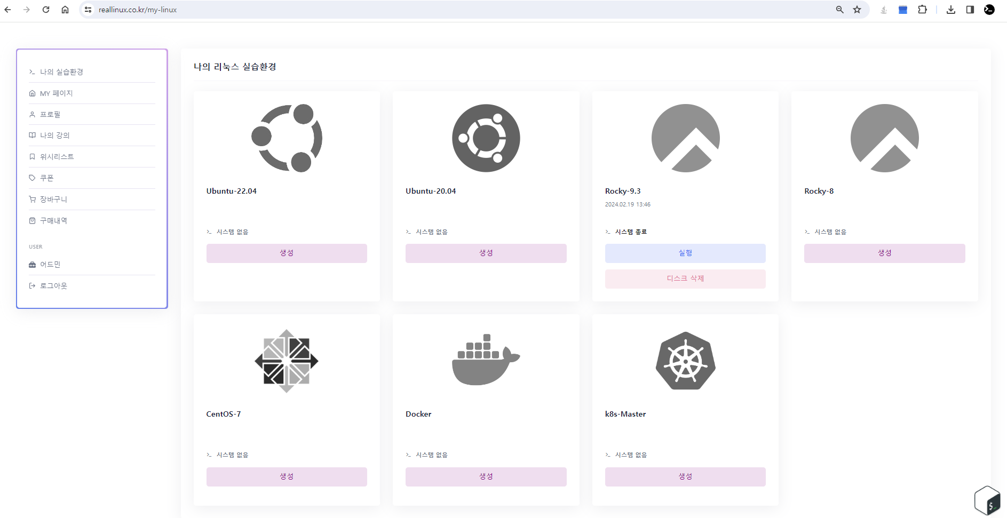Create the k8s-Master system with 생성

pos(685,476)
